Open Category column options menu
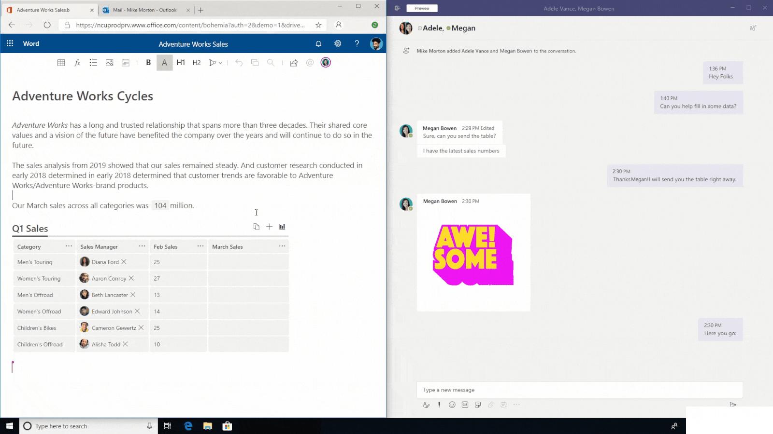This screenshot has height=434, width=773. coord(69,246)
